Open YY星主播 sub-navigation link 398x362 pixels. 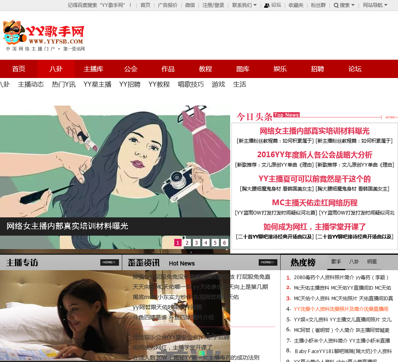coord(97,84)
